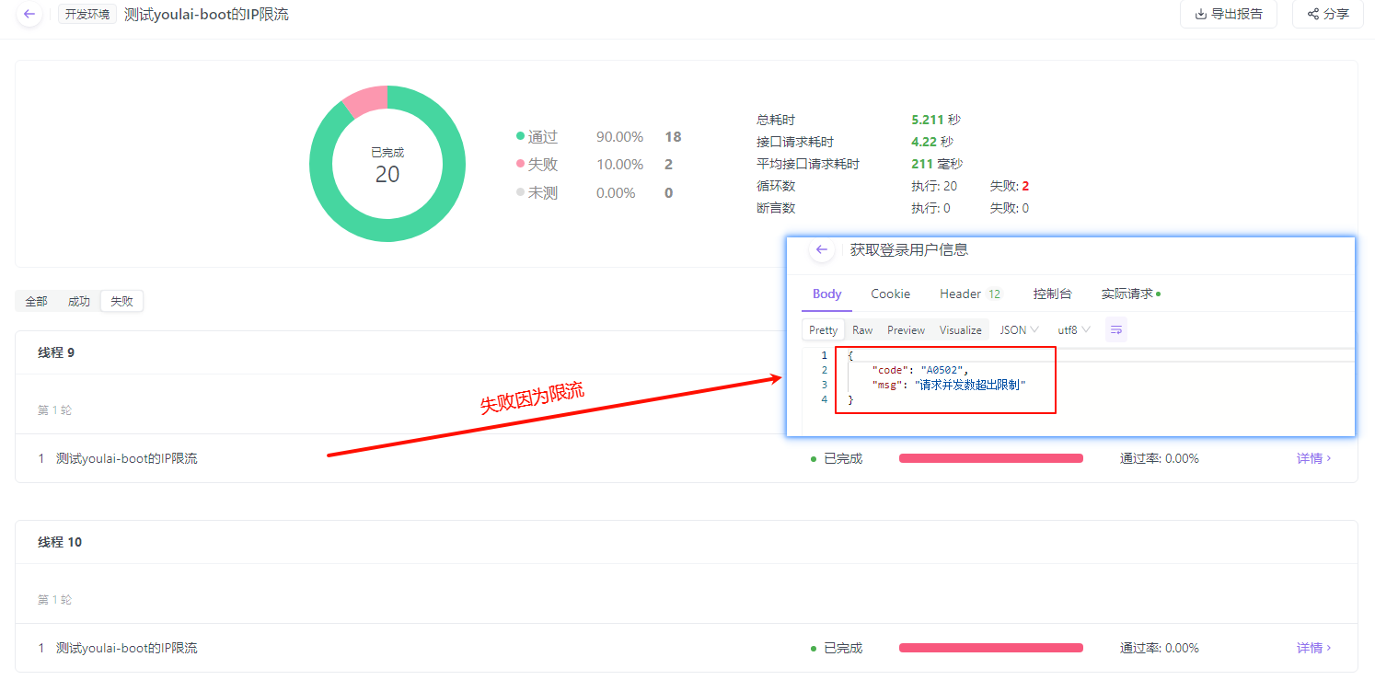Click the 4.22 秒 request time value
This screenshot has width=1375, height=680.
(x=932, y=142)
